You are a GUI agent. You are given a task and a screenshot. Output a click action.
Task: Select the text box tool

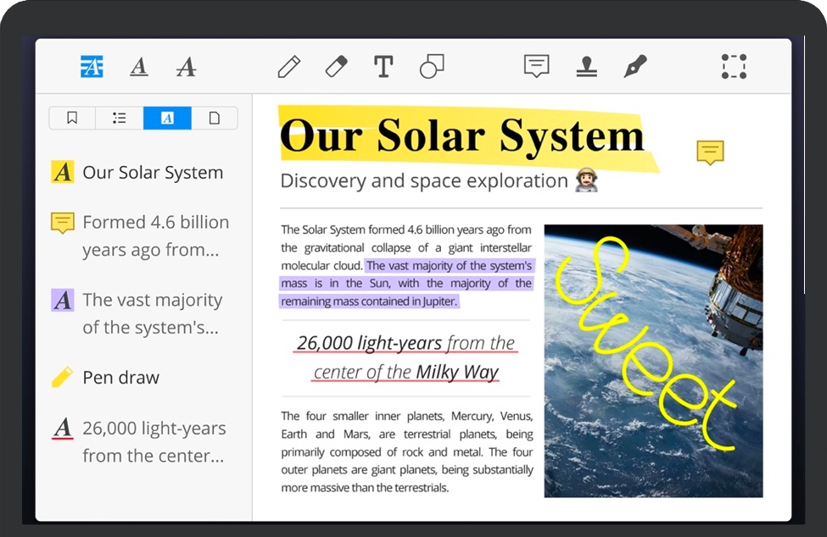383,66
